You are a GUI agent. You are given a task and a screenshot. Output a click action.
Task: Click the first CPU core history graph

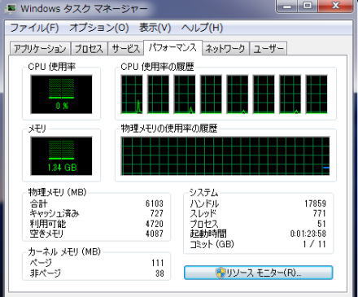132,94
